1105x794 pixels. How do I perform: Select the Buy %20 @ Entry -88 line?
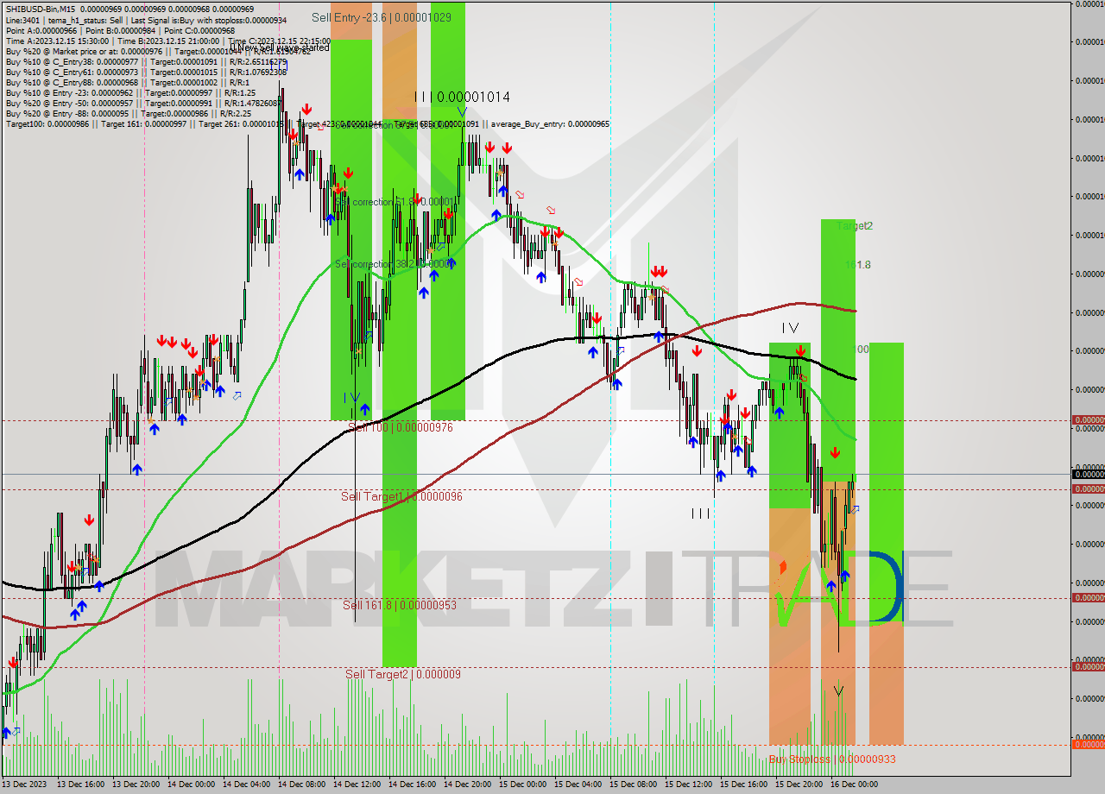(x=128, y=114)
